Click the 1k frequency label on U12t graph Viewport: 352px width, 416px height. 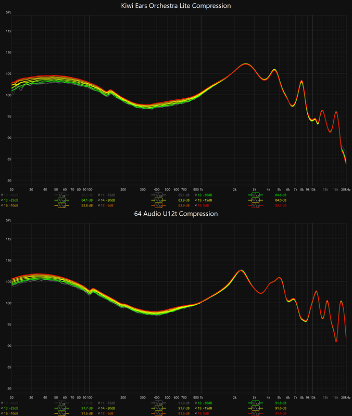coord(202,397)
